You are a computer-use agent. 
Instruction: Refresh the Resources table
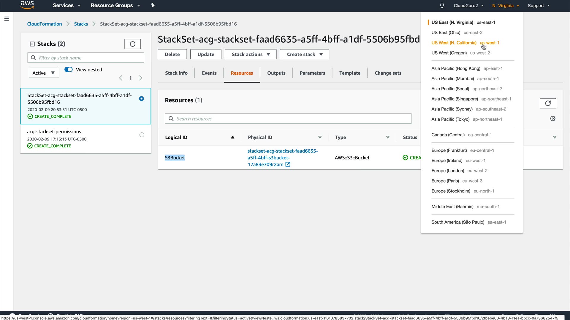(548, 103)
